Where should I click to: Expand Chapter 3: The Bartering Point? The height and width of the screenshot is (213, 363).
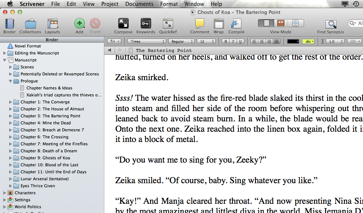tap(10, 116)
